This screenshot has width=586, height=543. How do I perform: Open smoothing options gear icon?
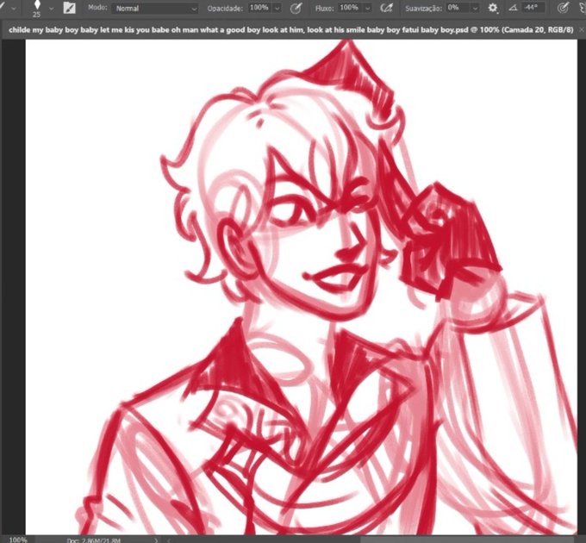(493, 8)
